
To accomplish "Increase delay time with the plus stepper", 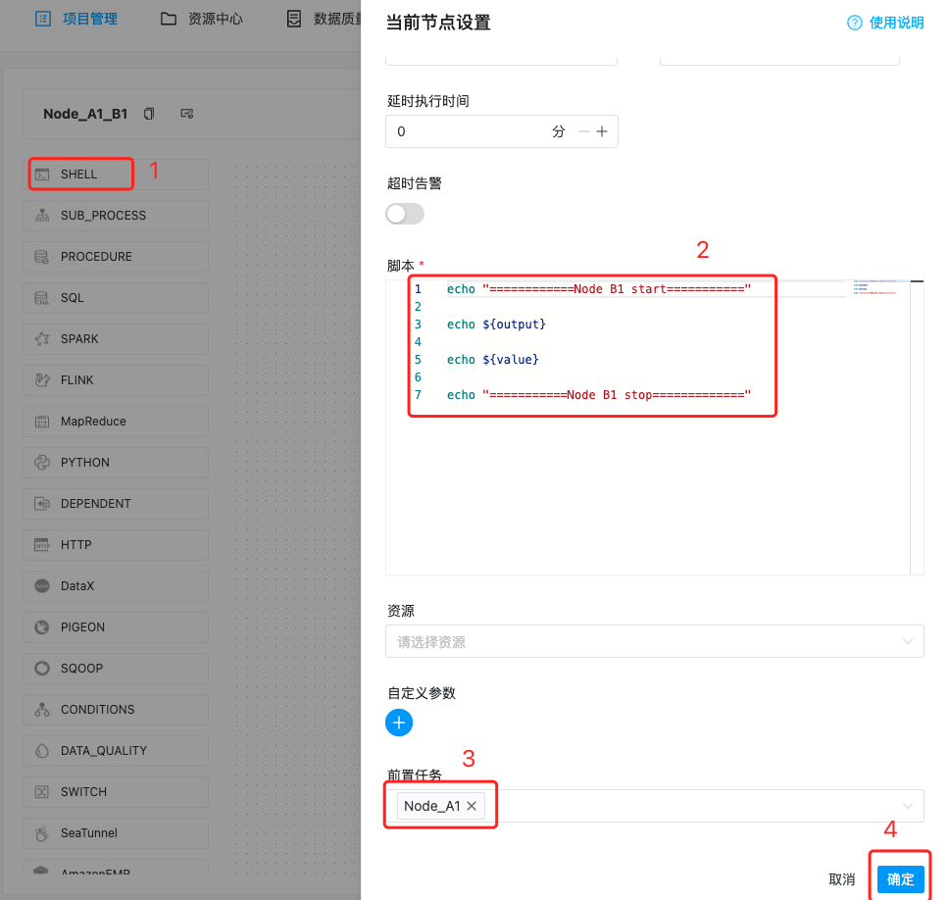I will click(x=602, y=131).
